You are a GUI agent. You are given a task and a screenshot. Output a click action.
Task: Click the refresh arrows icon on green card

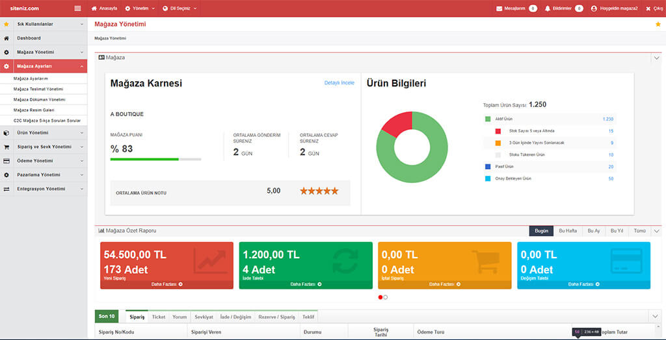[x=345, y=261]
